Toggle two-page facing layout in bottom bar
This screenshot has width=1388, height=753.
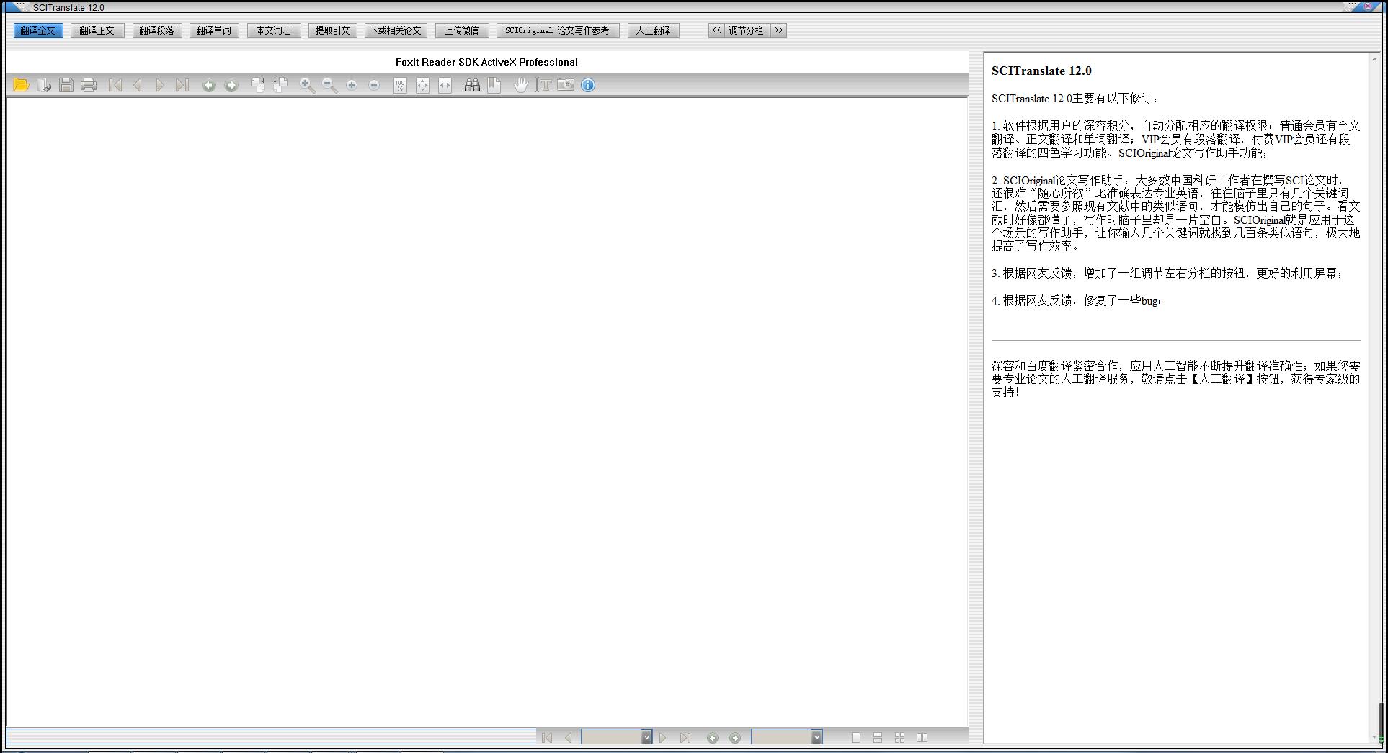(x=922, y=737)
